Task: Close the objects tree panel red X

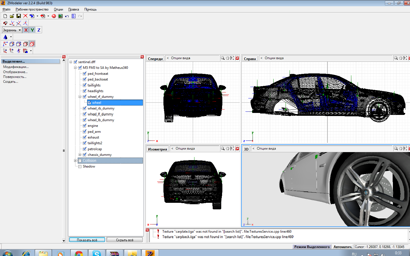Action: pyautogui.click(x=142, y=57)
